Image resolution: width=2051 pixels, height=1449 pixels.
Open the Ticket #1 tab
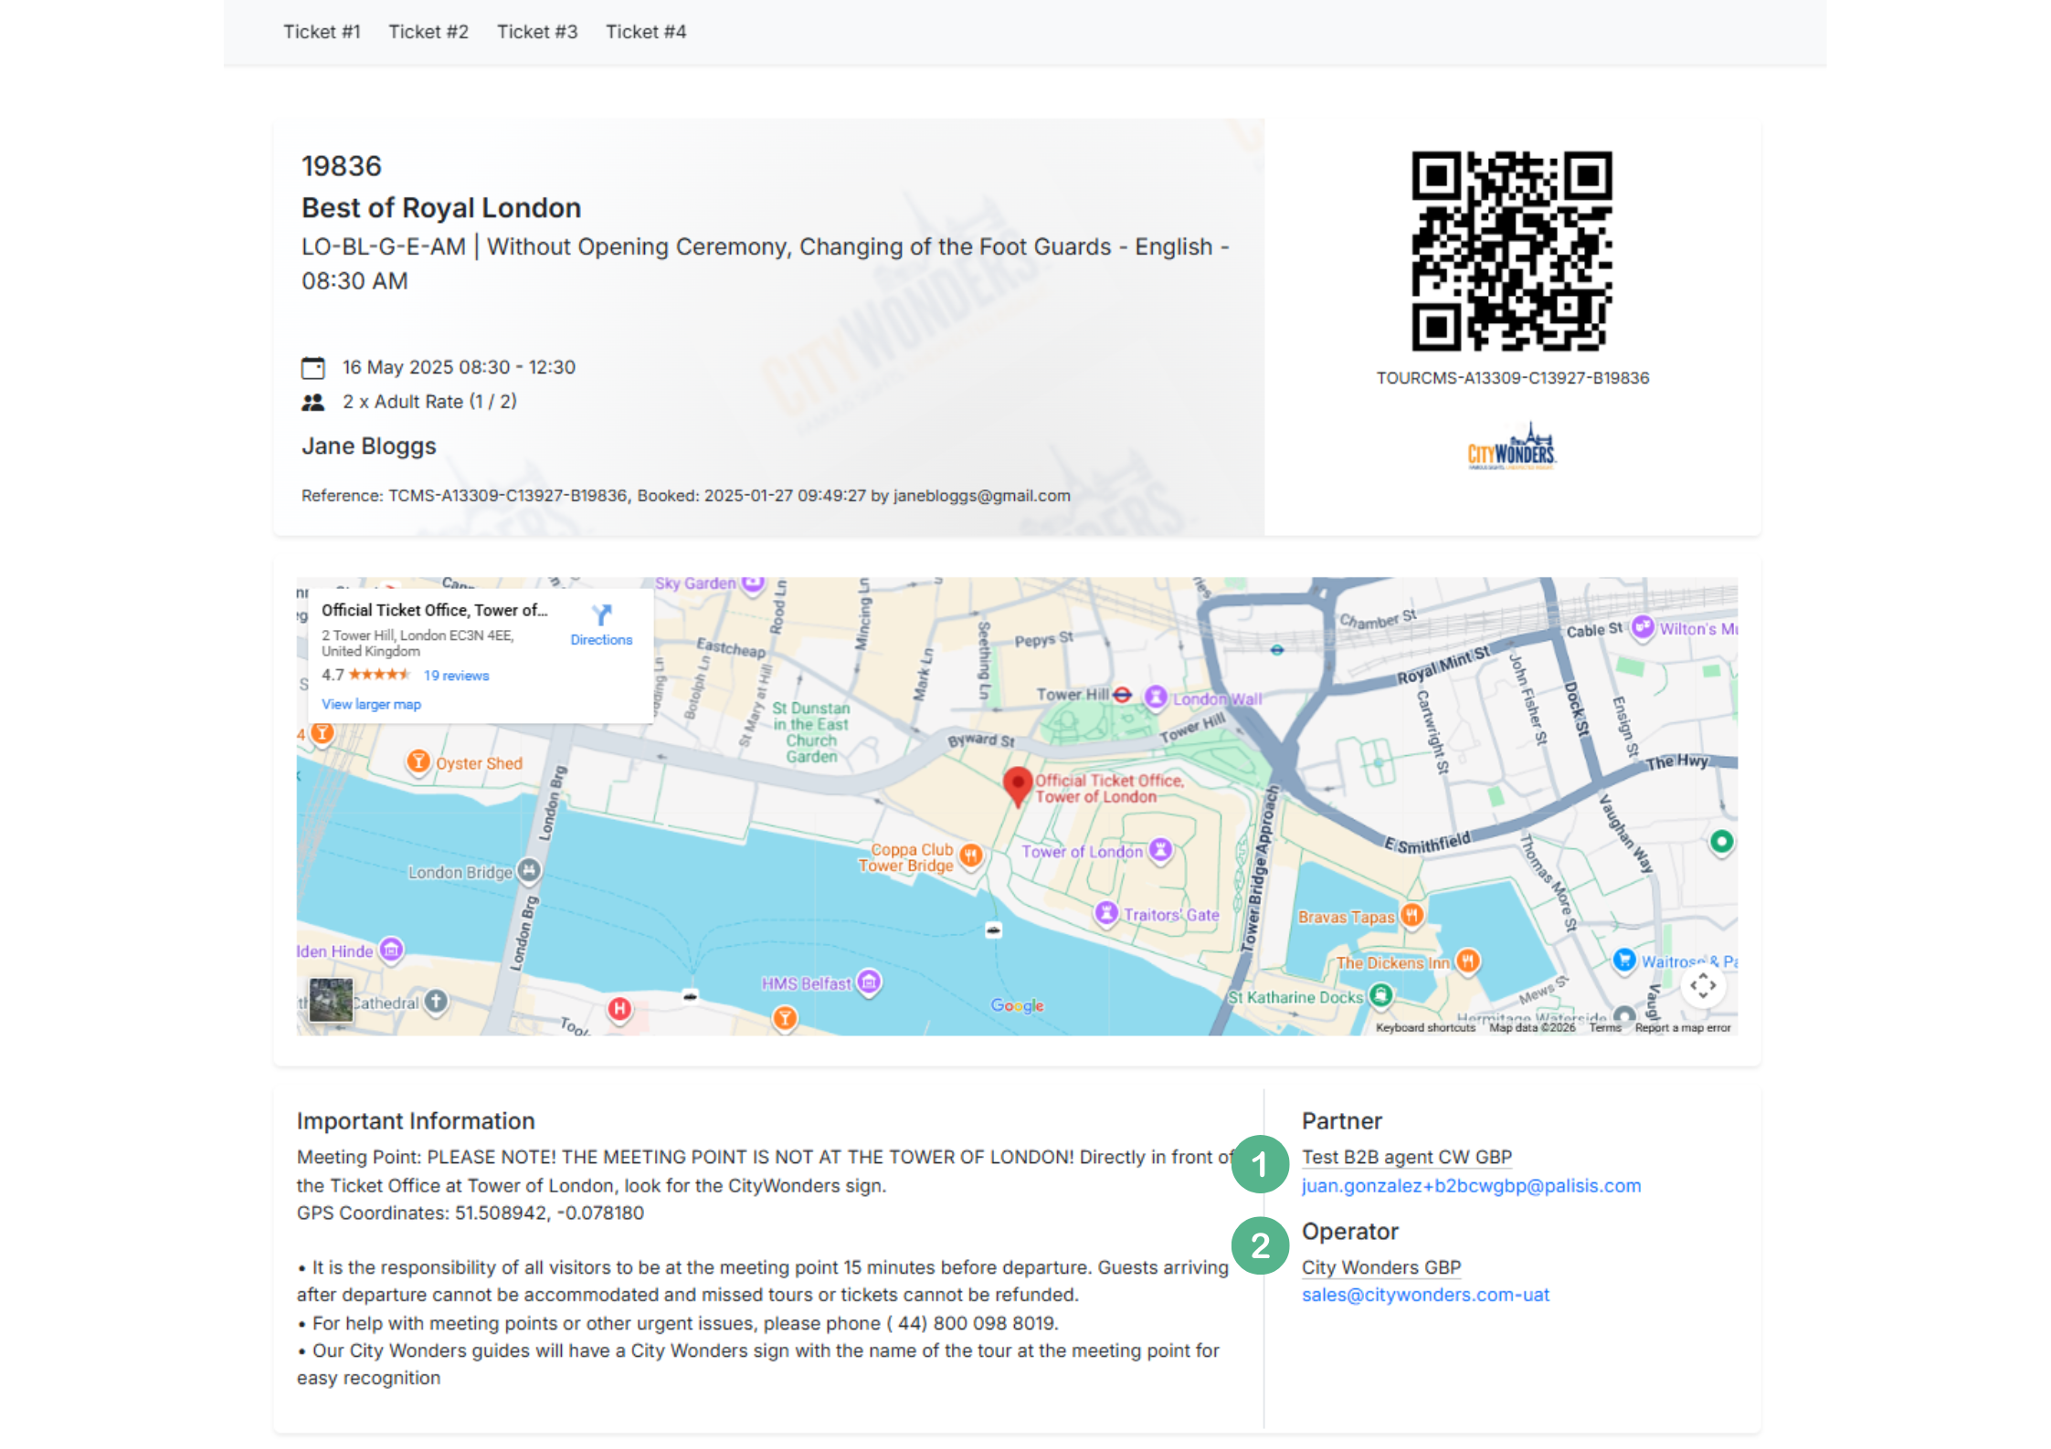pyautogui.click(x=322, y=32)
